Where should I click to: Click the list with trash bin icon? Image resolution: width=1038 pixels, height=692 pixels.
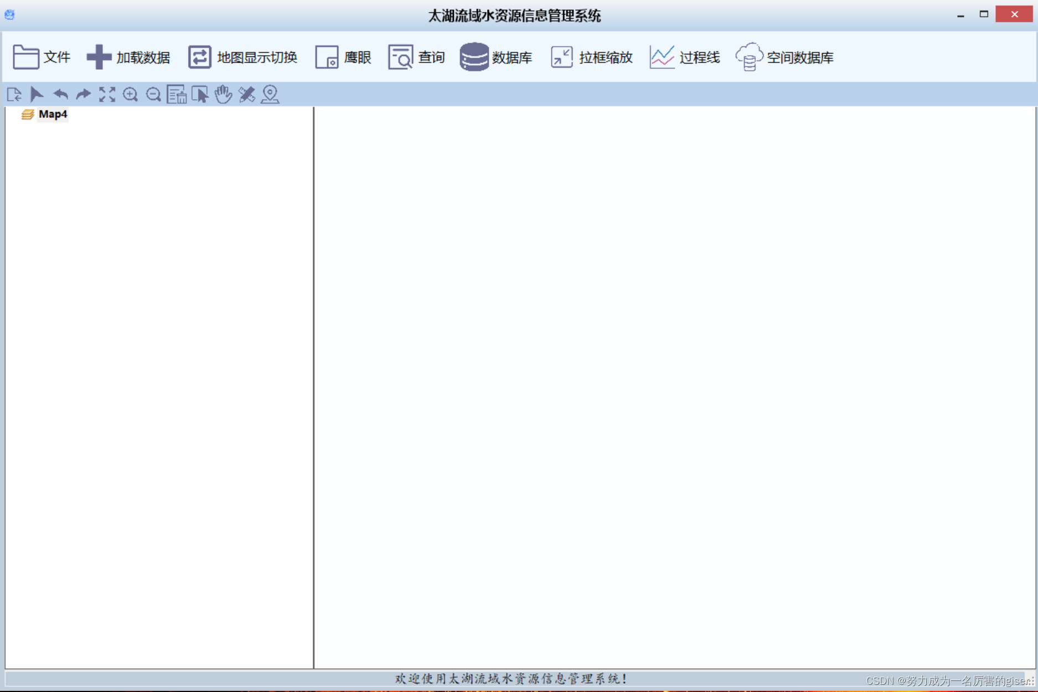(x=177, y=95)
